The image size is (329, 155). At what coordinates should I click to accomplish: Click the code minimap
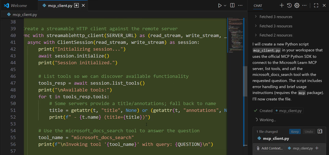click(x=235, y=35)
